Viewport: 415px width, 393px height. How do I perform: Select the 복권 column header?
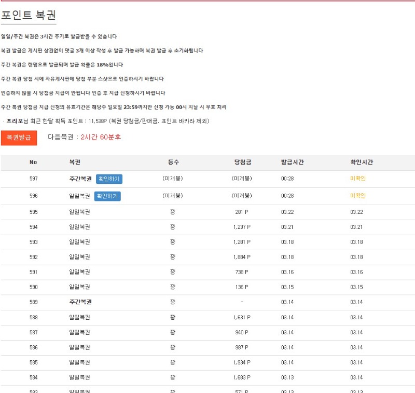tap(75, 162)
